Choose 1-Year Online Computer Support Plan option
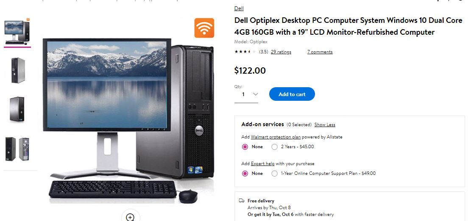This screenshot has height=221, width=471. pyautogui.click(x=323, y=174)
